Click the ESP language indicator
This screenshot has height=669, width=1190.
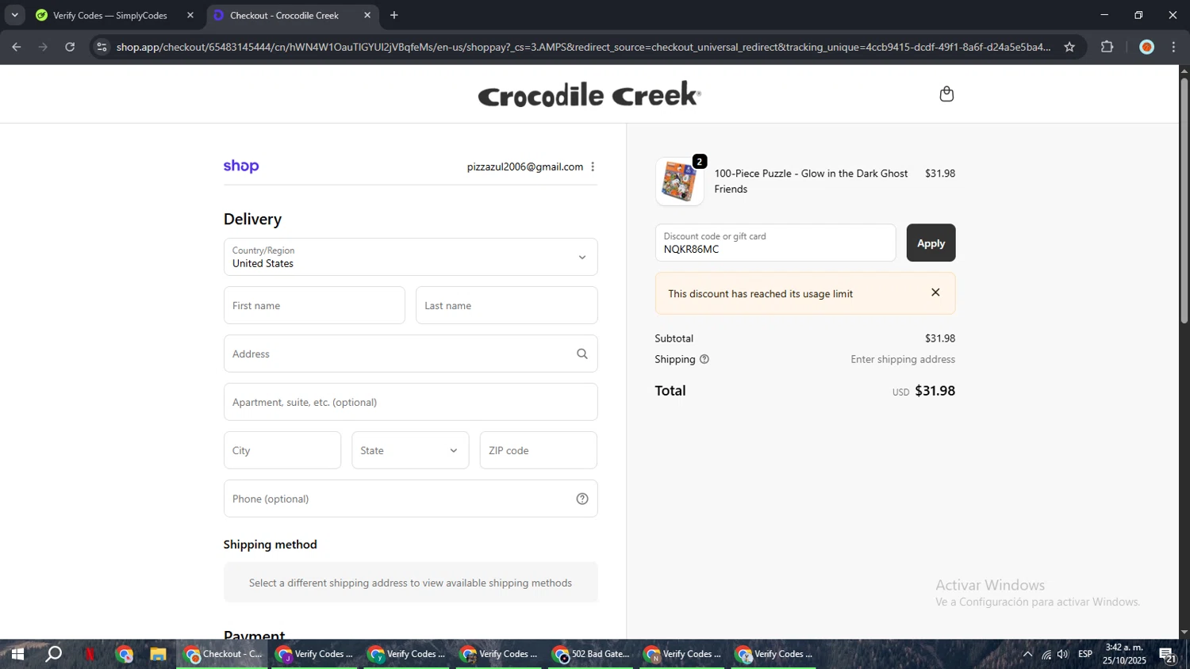(1085, 654)
